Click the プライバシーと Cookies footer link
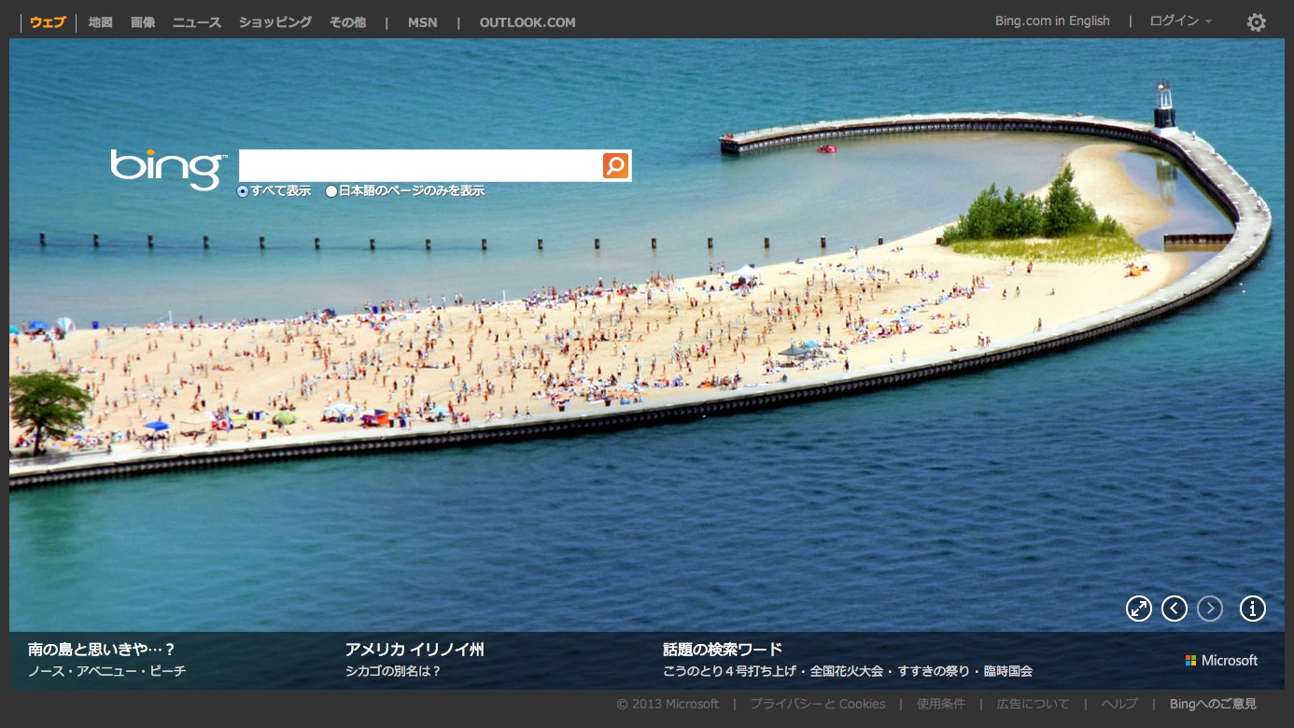Viewport: 1294px width, 728px height. (817, 704)
